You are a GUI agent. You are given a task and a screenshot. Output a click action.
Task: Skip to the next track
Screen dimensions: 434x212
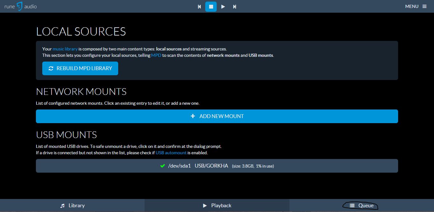[x=234, y=6]
